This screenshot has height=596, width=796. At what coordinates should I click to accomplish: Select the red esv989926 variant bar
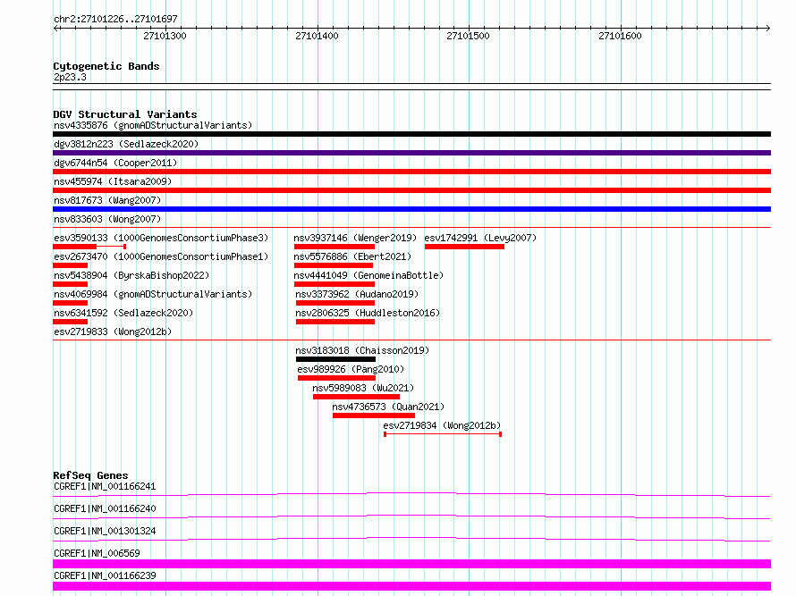pos(336,378)
